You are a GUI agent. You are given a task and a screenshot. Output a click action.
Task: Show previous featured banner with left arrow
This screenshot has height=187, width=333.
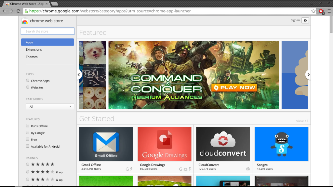pos(79,75)
